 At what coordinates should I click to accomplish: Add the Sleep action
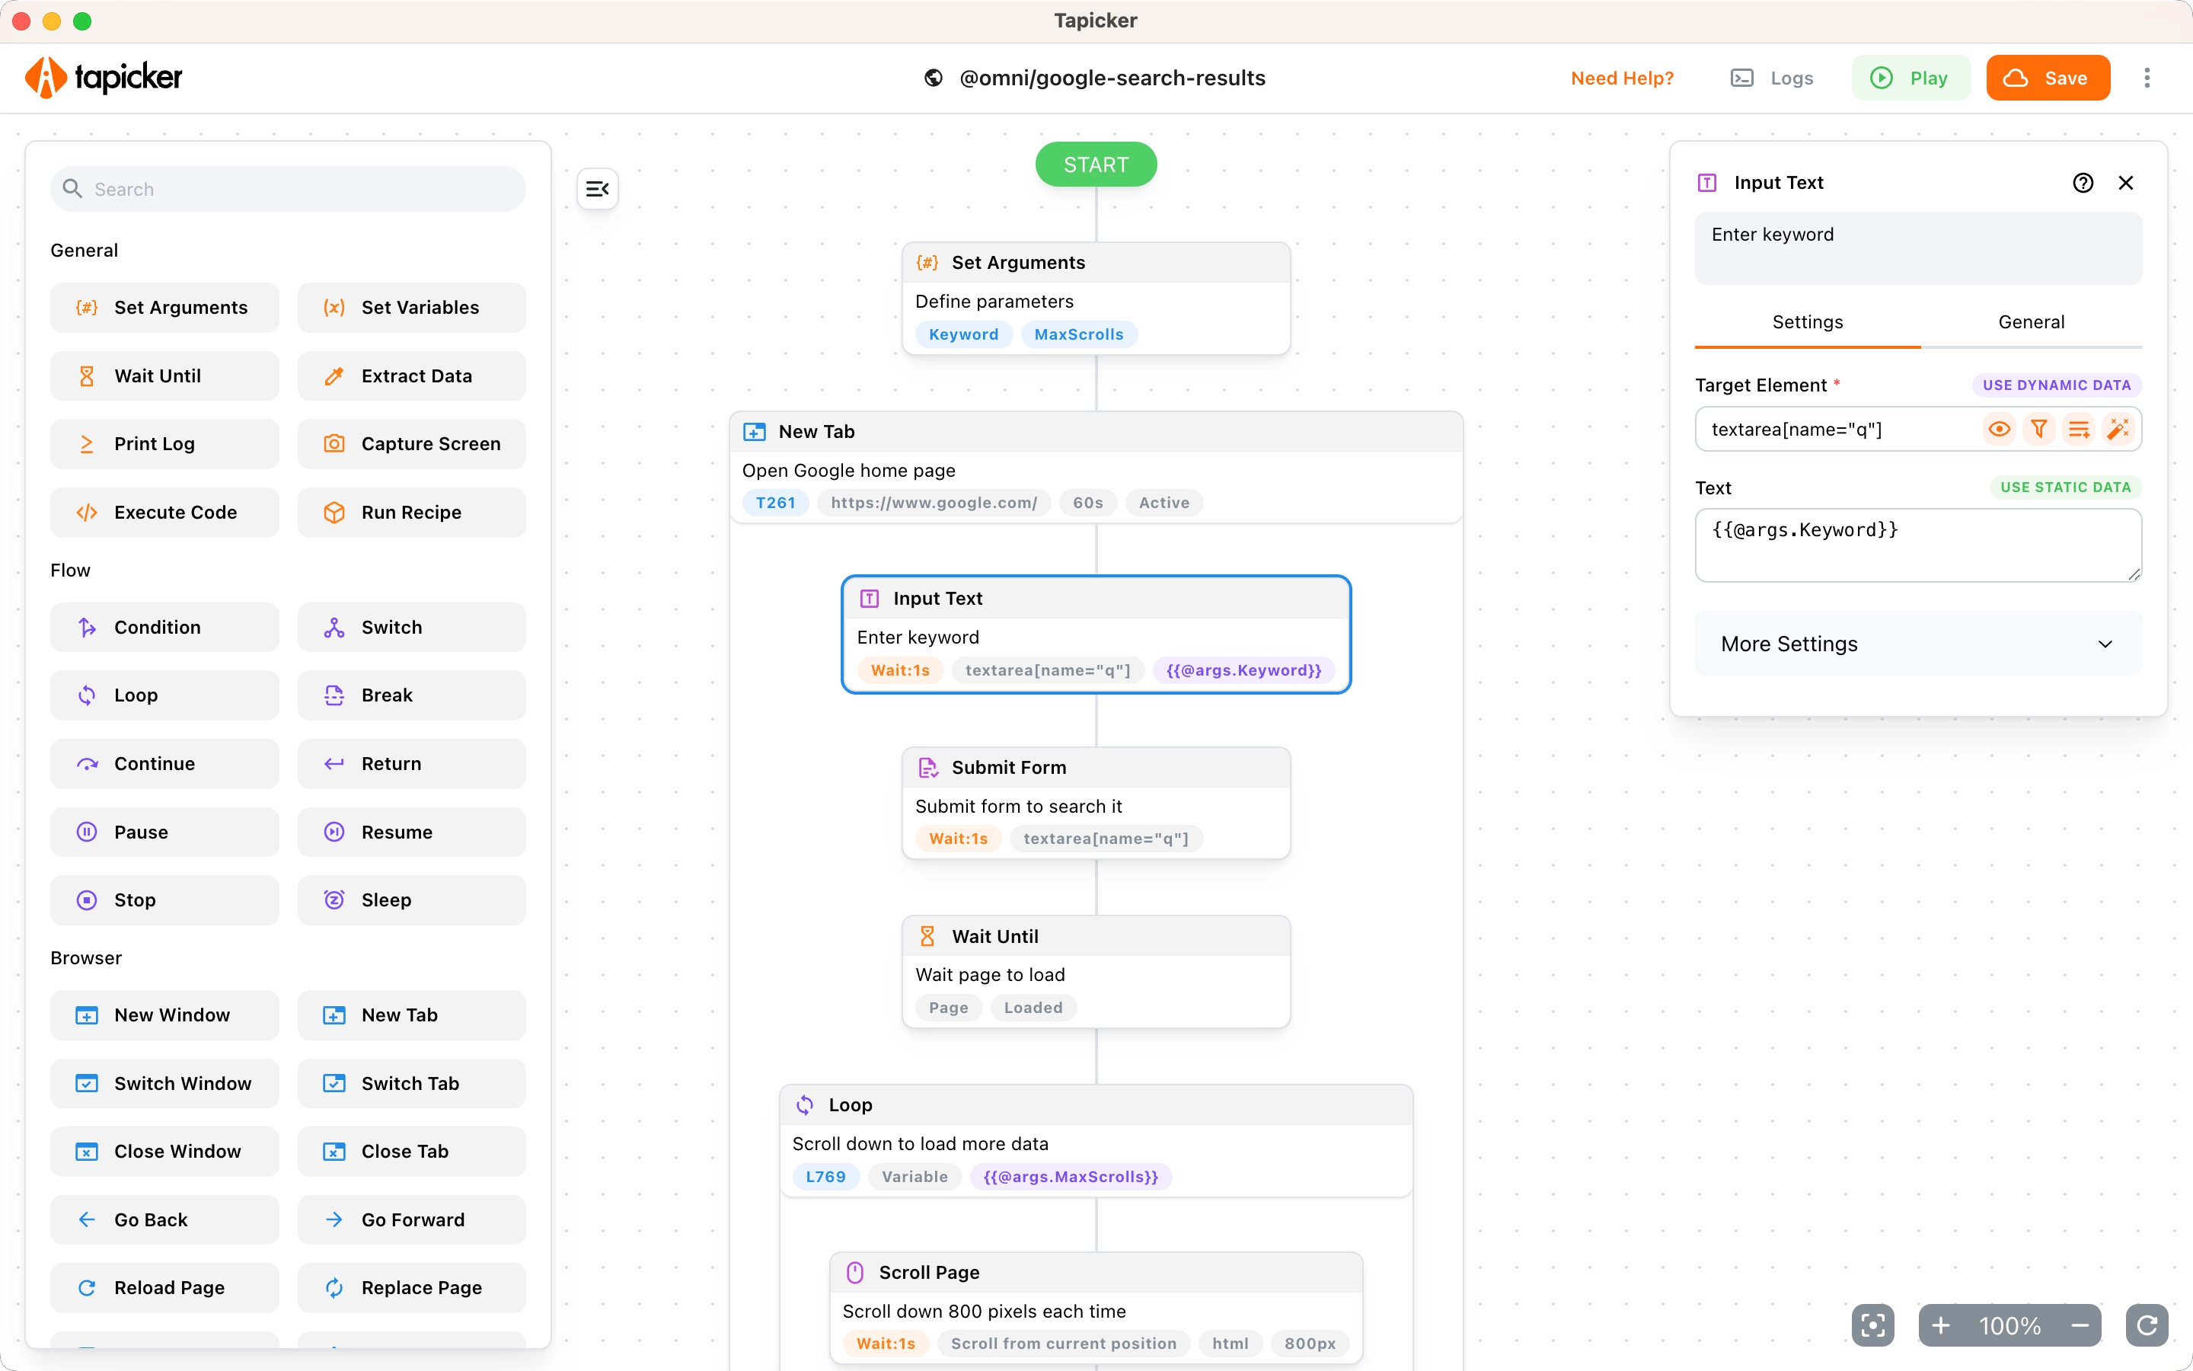point(411,900)
